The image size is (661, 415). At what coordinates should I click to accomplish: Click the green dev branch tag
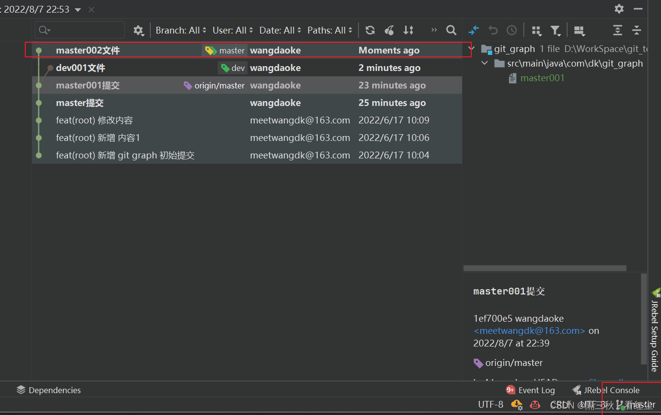[232, 68]
